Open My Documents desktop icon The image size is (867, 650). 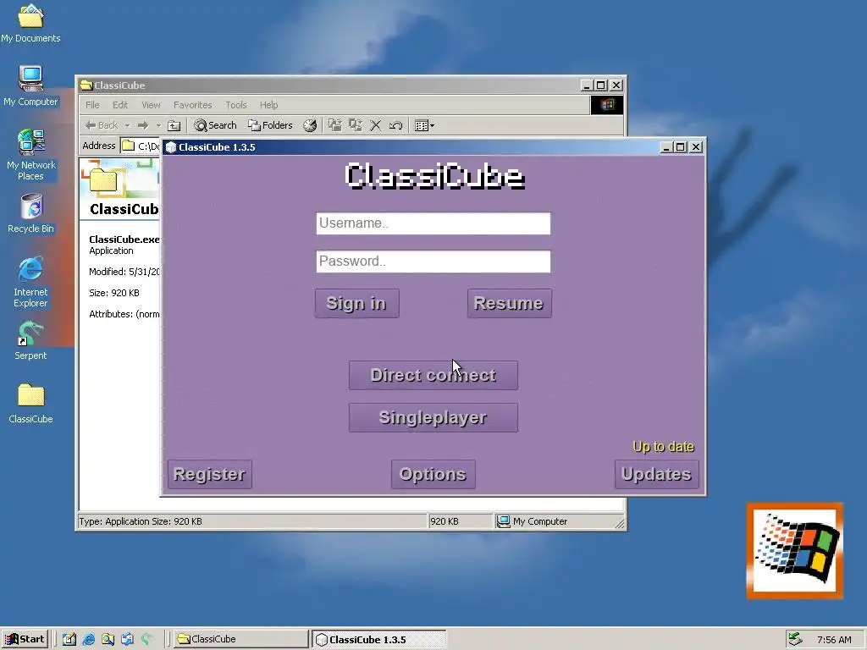coord(30,23)
